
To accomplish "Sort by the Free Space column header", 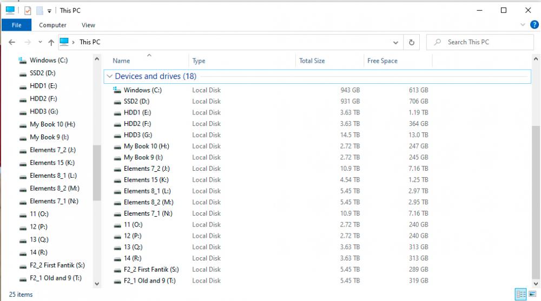I will pos(382,61).
